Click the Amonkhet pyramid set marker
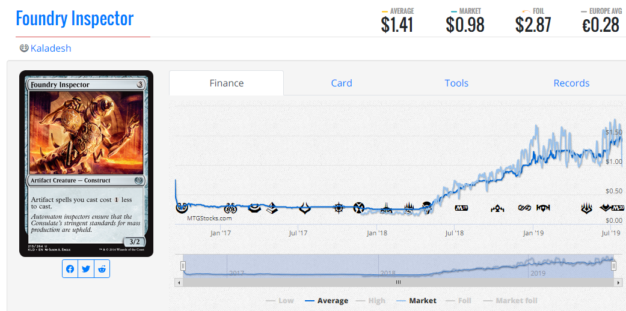This screenshot has width=626, height=311. point(272,208)
